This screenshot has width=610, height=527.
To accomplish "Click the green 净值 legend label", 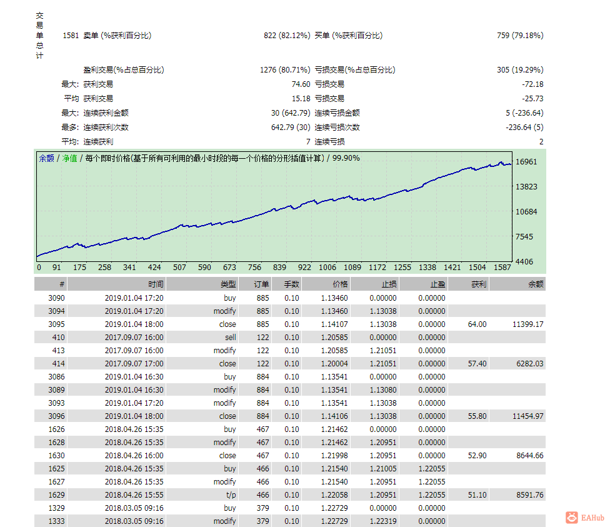I will pyautogui.click(x=69, y=158).
